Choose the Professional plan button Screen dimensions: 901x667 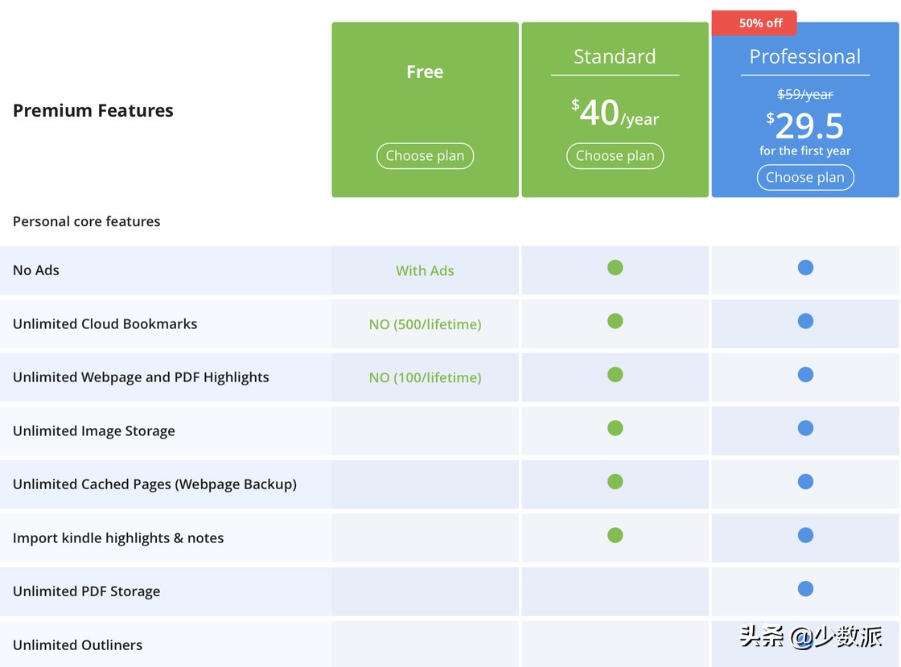(804, 178)
